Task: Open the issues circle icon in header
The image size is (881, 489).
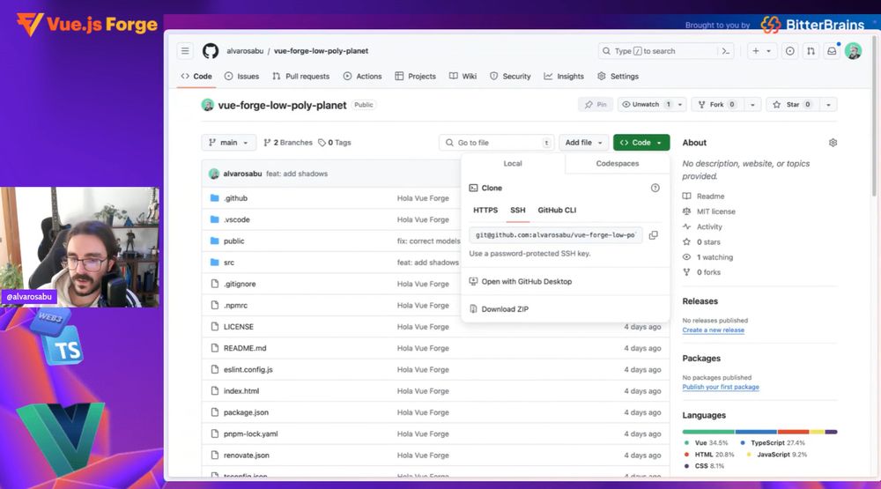Action: click(790, 51)
